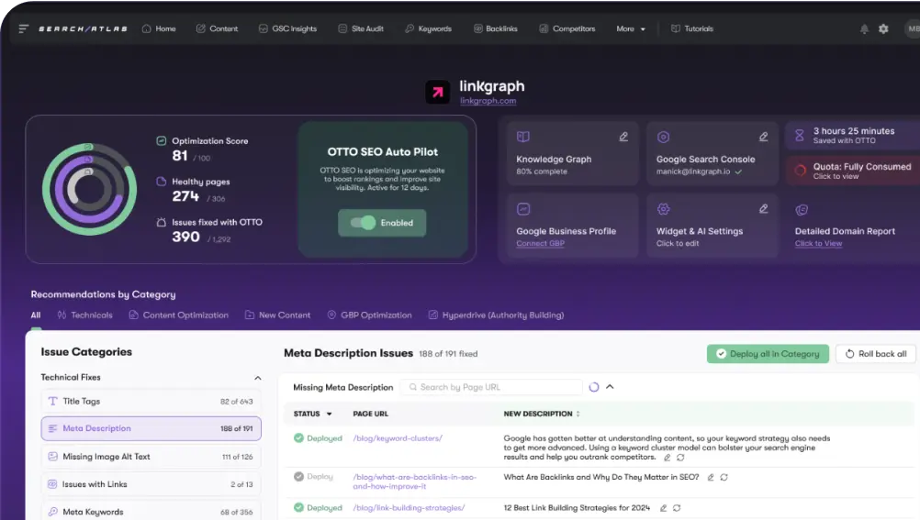Open the /blog/keyword-clusters/ URL
This screenshot has width=920, height=520.
[x=398, y=438]
